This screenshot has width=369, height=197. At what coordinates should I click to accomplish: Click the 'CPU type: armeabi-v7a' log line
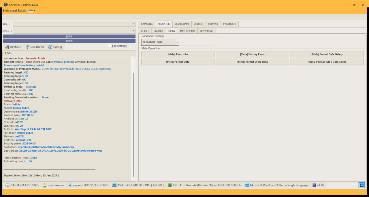click(18, 140)
